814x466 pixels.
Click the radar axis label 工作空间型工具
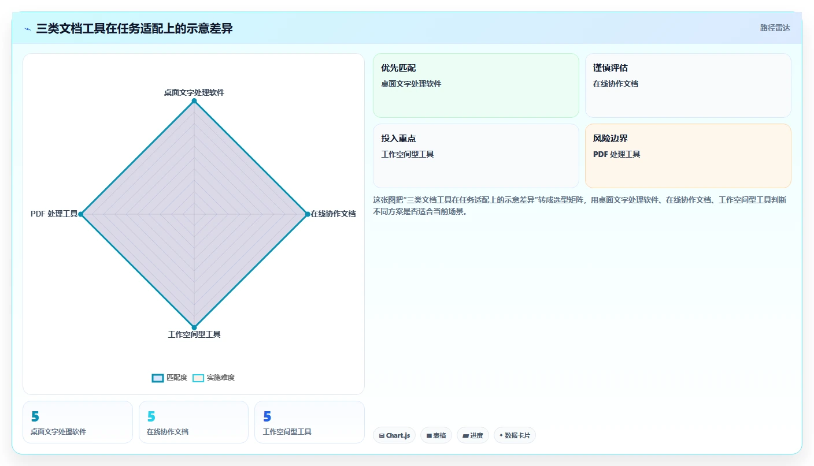(x=194, y=334)
